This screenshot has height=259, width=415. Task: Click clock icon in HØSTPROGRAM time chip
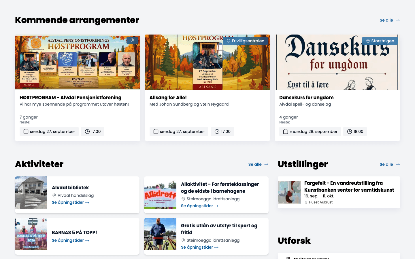pos(87,132)
